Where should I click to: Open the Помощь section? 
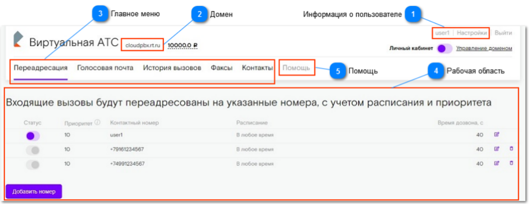[x=296, y=68]
